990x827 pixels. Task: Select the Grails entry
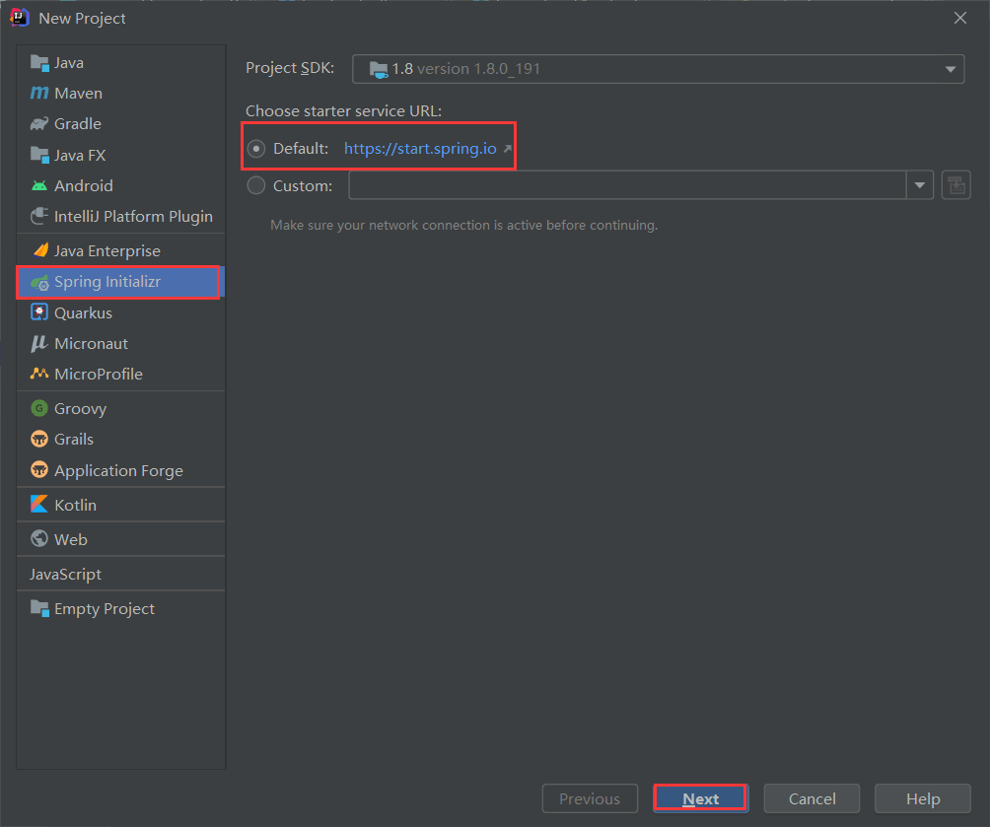120,439
